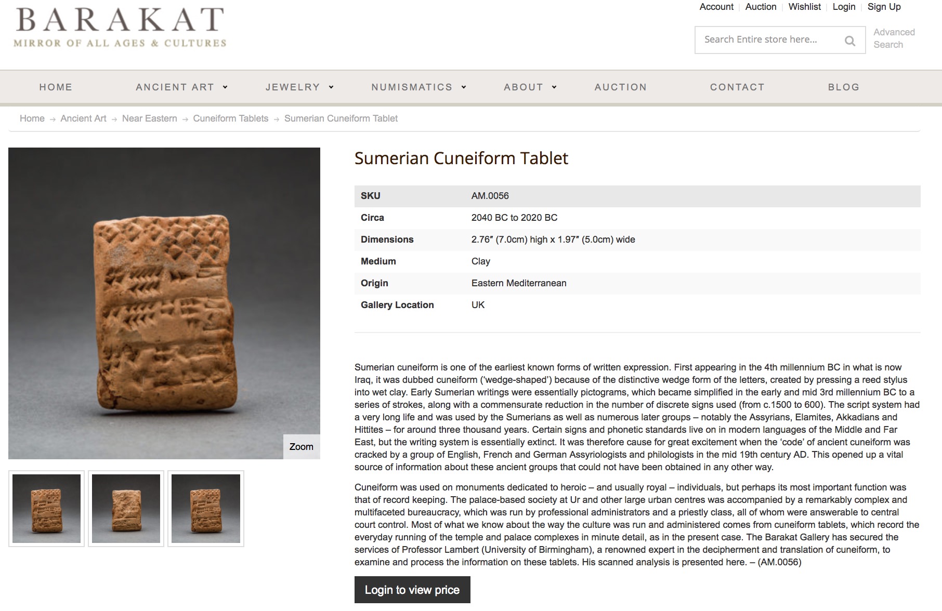
Task: Select the third tablet thumbnail
Action: coord(206,509)
